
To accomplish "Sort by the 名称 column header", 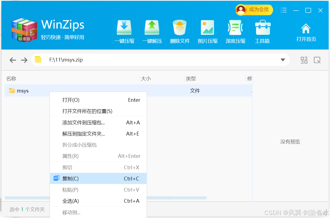I will [x=11, y=79].
